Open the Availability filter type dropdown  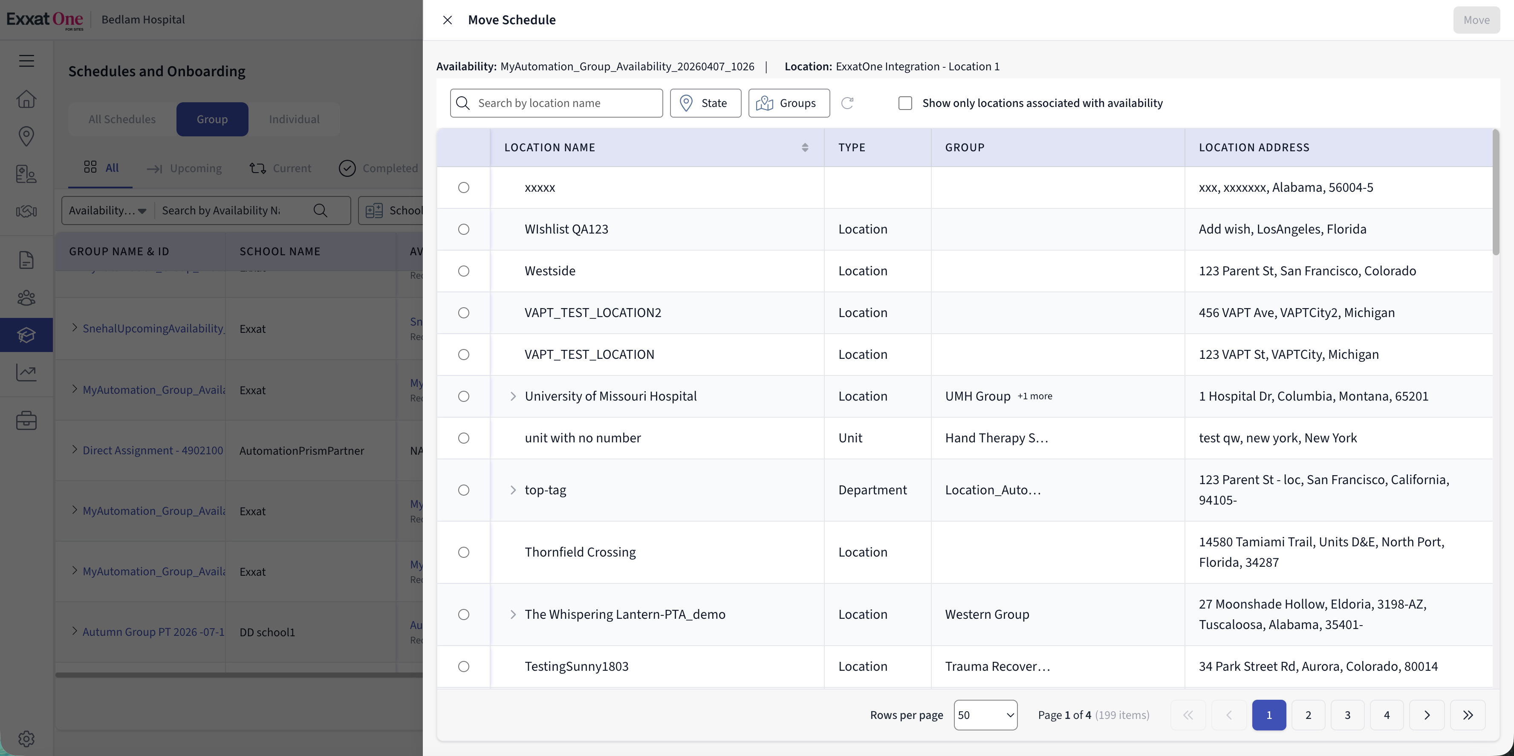pyautogui.click(x=107, y=210)
